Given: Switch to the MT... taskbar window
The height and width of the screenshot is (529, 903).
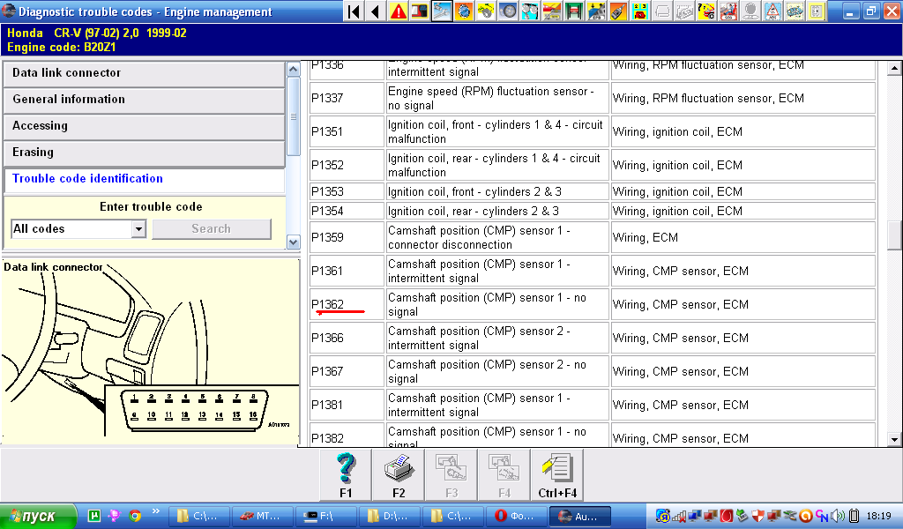Looking at the screenshot, I should [x=262, y=516].
